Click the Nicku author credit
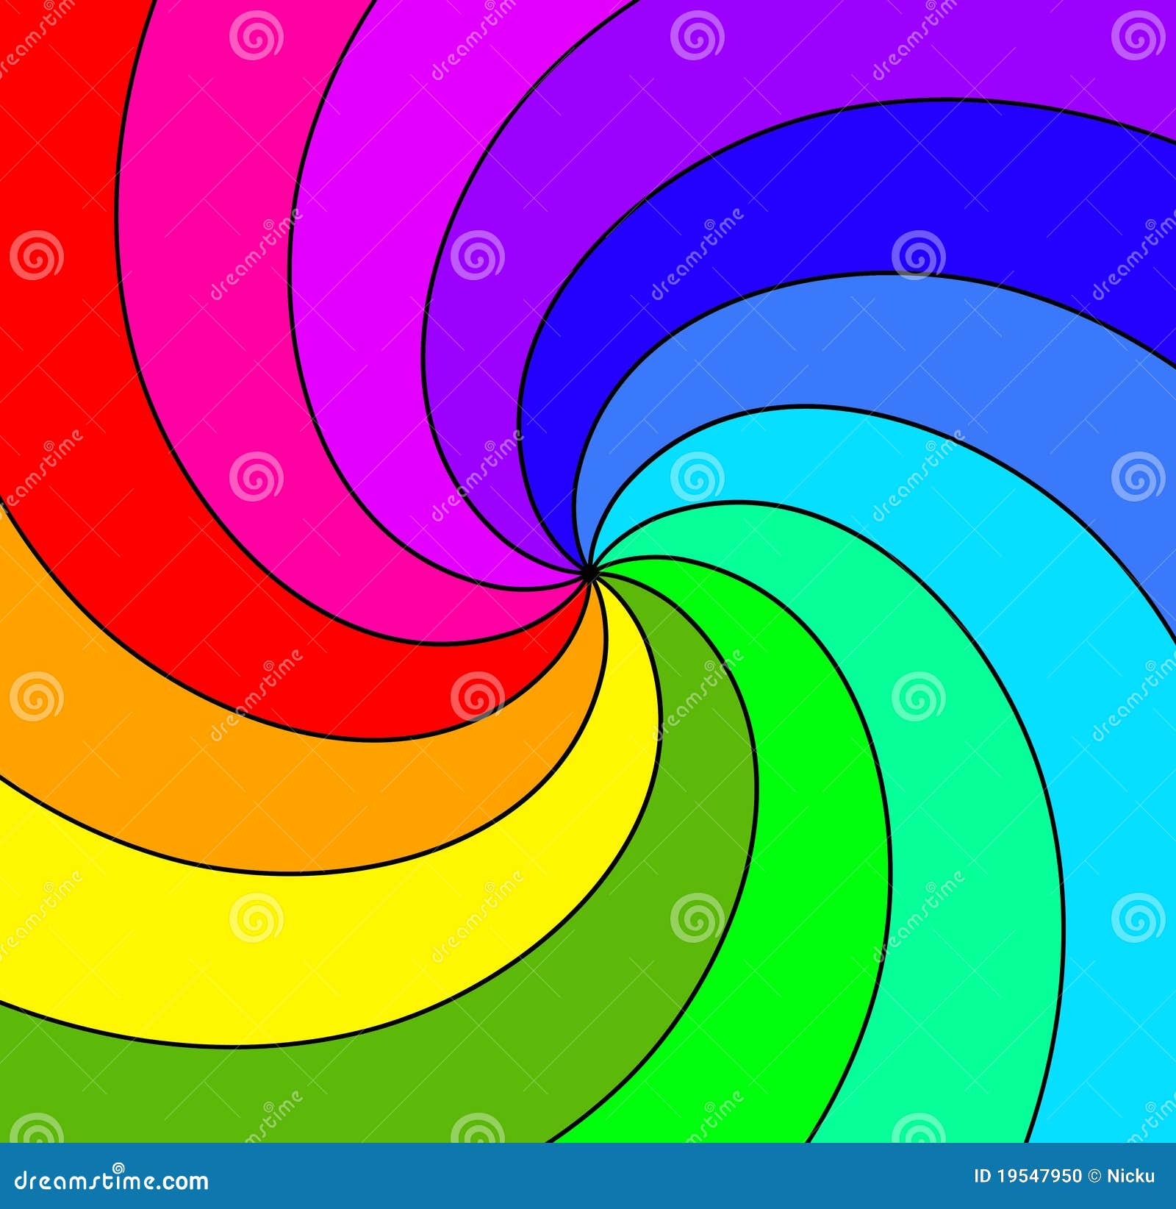Screen dimensions: 1176x1209 [x=1132, y=1174]
